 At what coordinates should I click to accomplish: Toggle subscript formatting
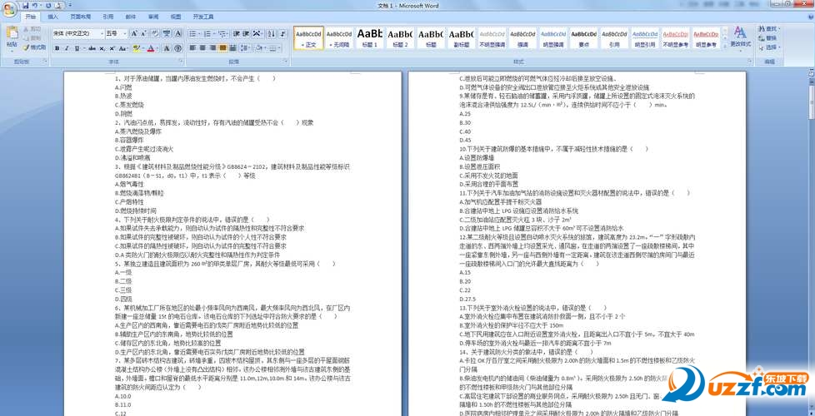[x=102, y=48]
